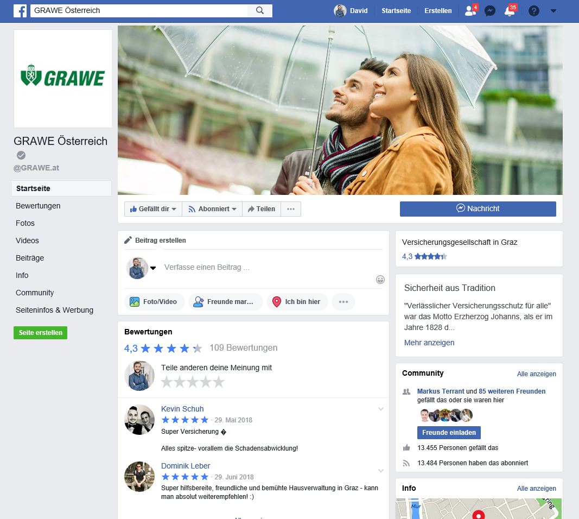Click the search magnifier button
The width and height of the screenshot is (579, 519).
click(x=260, y=11)
